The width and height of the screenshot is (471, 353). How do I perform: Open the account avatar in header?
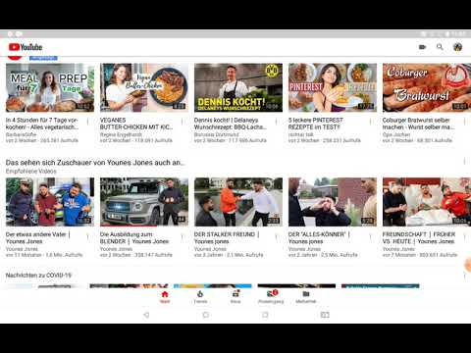(x=457, y=47)
